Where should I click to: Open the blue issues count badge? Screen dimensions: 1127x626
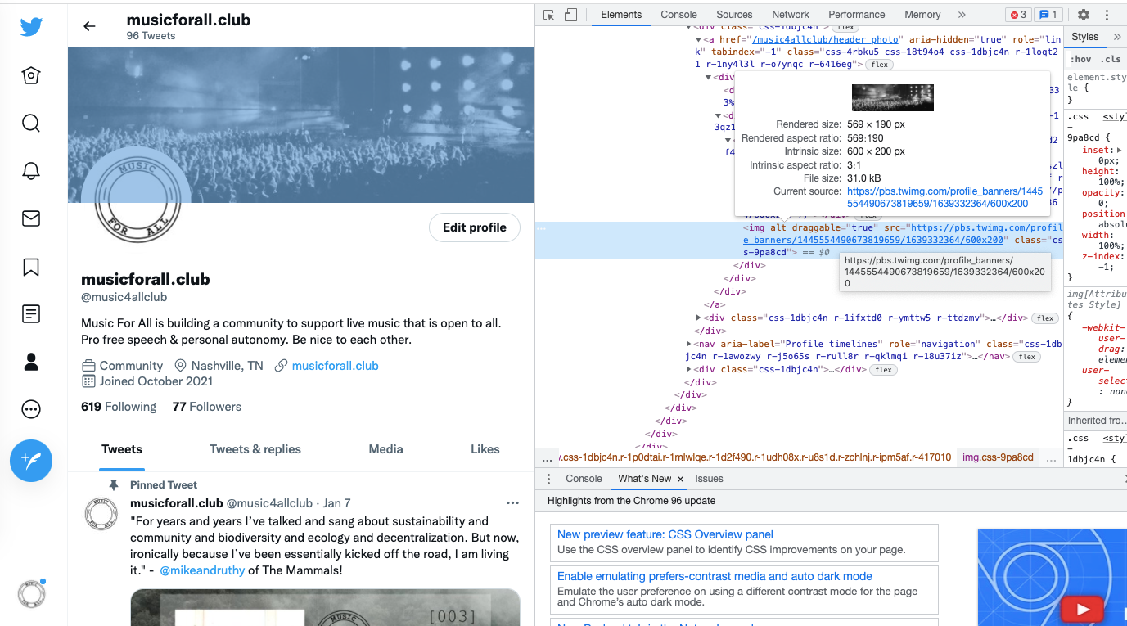point(1048,15)
